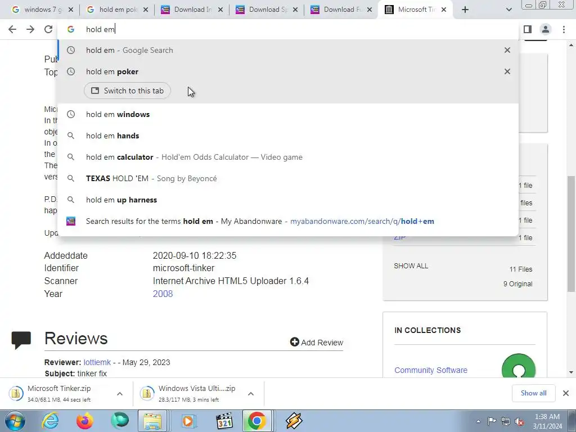Remove the 'hold em poker' suggestion

507,71
